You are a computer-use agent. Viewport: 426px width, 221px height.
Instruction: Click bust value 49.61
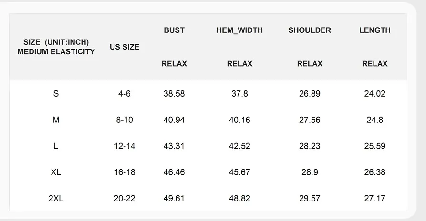point(174,198)
